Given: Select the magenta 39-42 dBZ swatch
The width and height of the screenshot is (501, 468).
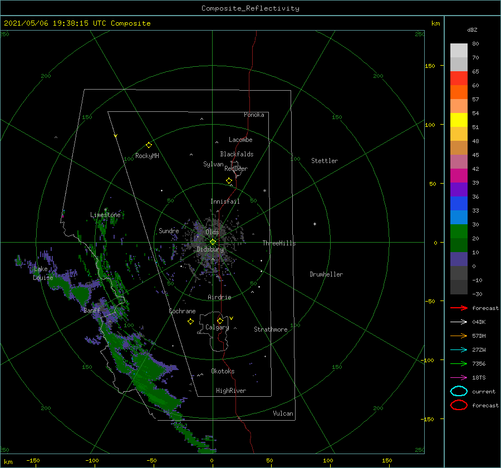Looking at the screenshot, I should [x=459, y=176].
